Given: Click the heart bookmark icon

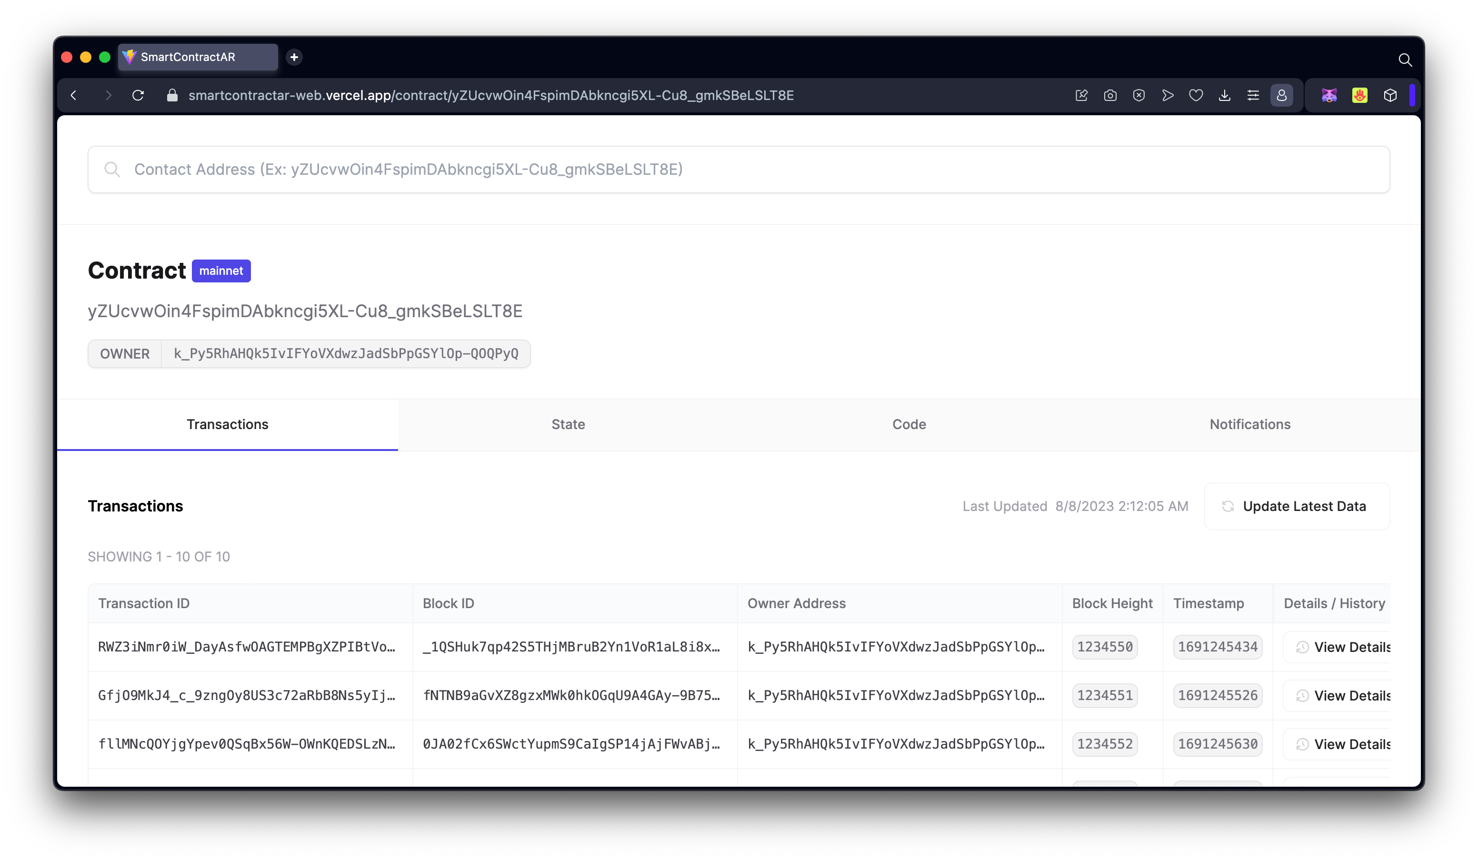Looking at the screenshot, I should 1196,95.
